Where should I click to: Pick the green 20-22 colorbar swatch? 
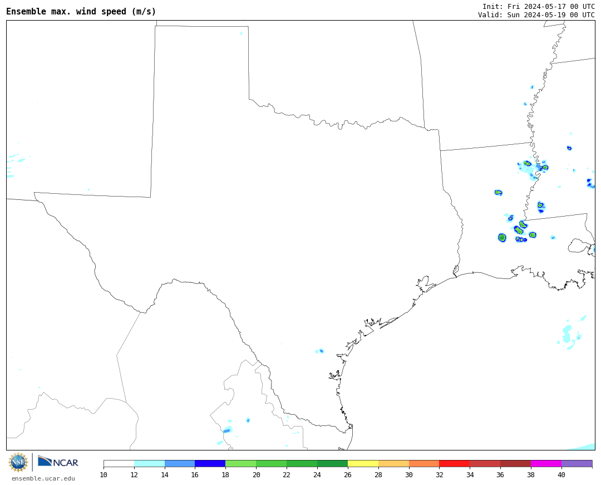[272, 463]
